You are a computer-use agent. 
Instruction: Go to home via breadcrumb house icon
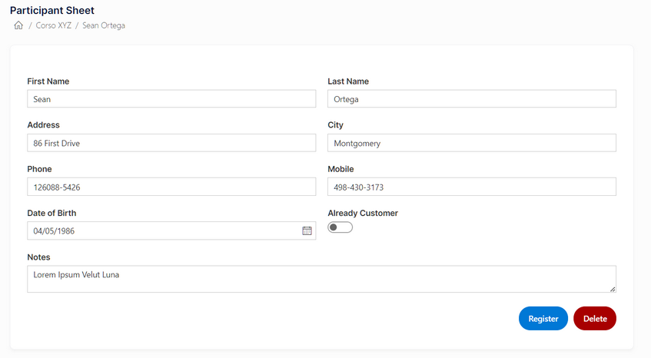[18, 25]
